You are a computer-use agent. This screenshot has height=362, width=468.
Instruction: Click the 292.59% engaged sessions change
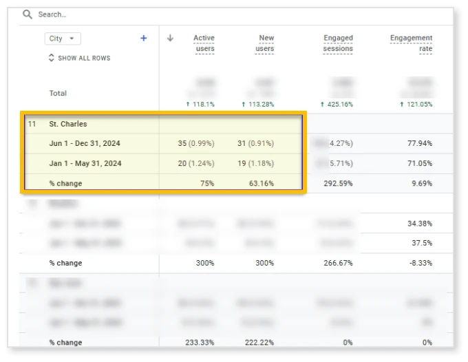point(338,183)
